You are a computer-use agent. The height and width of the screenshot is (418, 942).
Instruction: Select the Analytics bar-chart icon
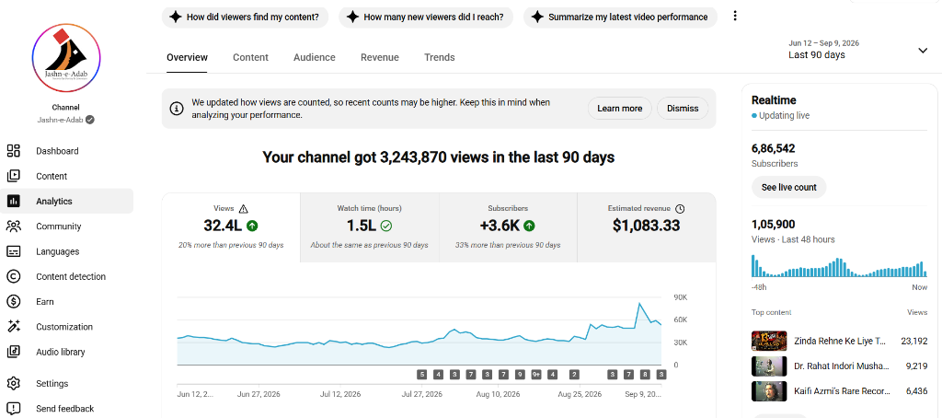pos(13,202)
